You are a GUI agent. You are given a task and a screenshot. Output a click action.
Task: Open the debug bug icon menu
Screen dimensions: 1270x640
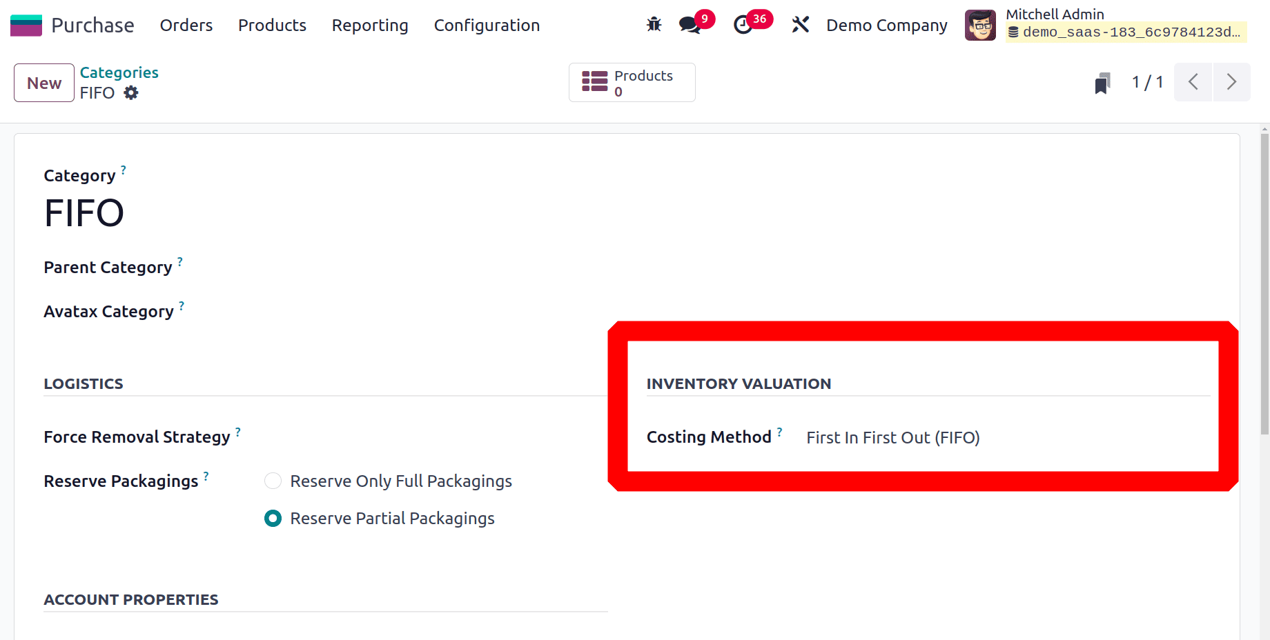[654, 25]
